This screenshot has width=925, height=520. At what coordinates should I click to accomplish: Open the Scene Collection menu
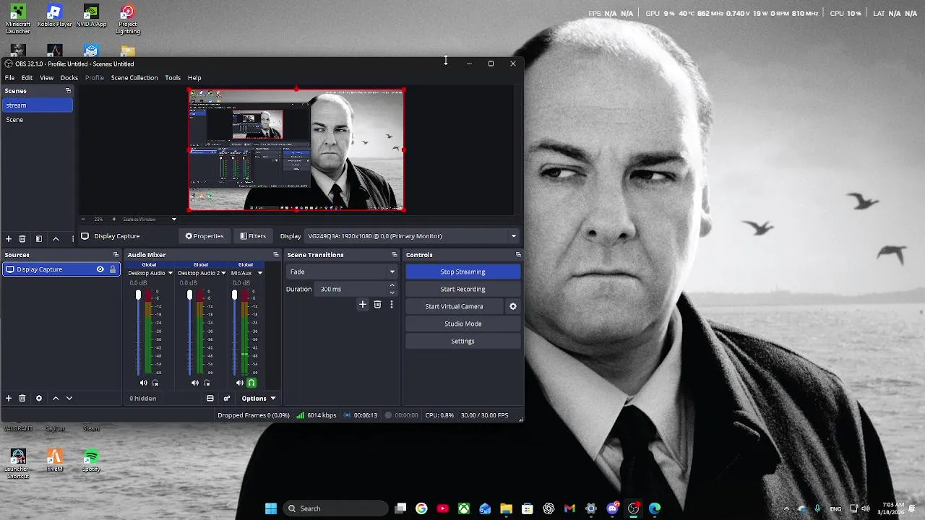click(134, 78)
